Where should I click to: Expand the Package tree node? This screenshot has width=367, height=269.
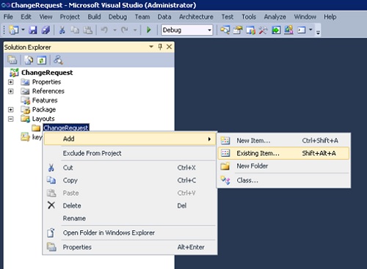point(10,109)
